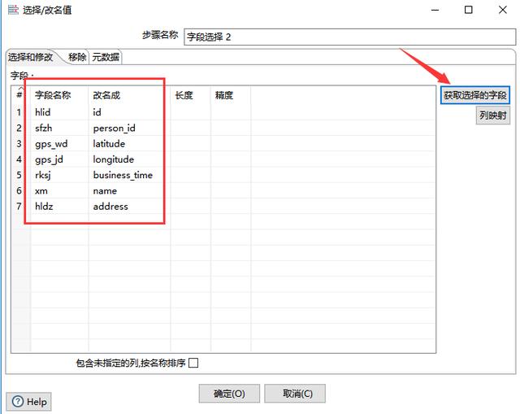Click the 'id' rename cell
This screenshot has width=520, height=414.
coord(129,112)
